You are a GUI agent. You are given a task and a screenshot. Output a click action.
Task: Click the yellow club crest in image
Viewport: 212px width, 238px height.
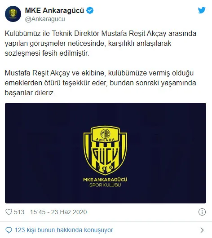105,150
